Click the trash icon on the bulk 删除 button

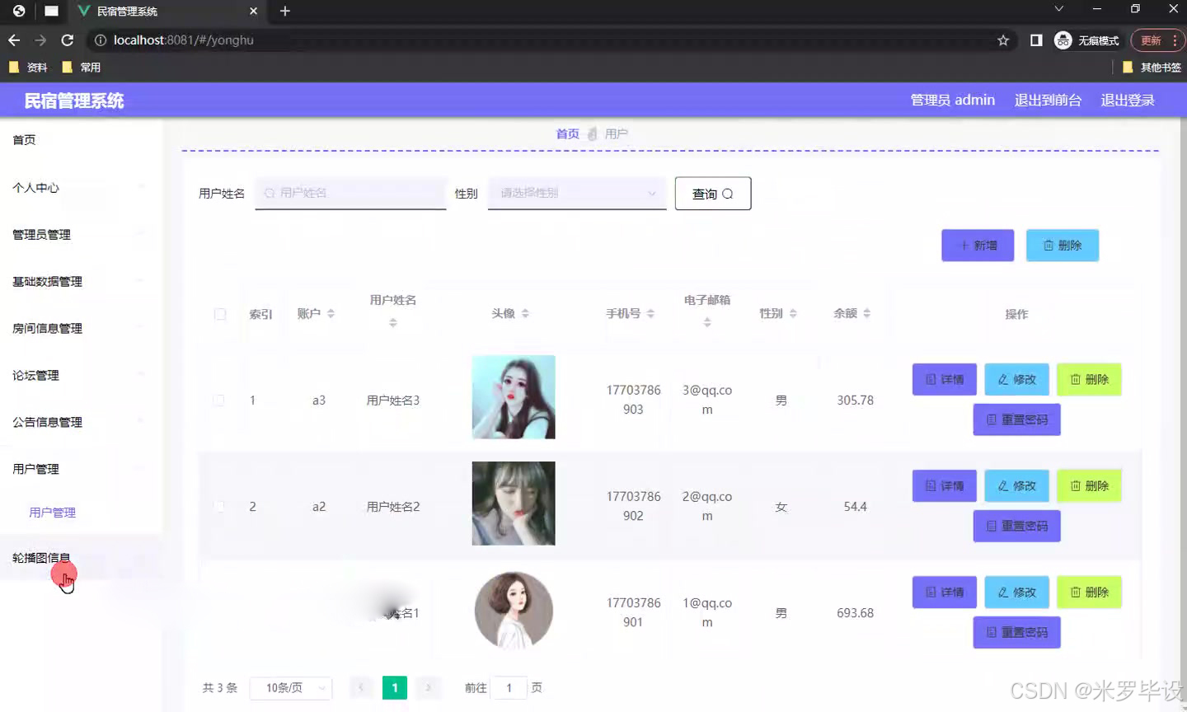click(x=1050, y=245)
